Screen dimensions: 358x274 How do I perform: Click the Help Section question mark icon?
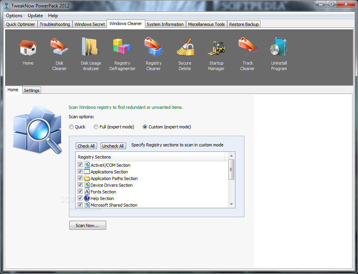(x=87, y=198)
